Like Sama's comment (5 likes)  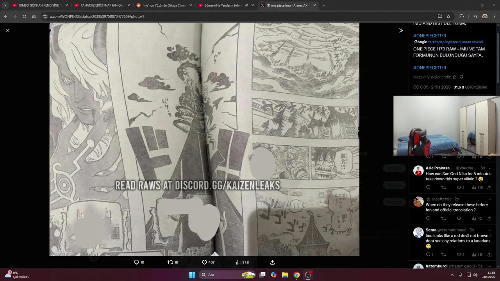click(x=461, y=254)
